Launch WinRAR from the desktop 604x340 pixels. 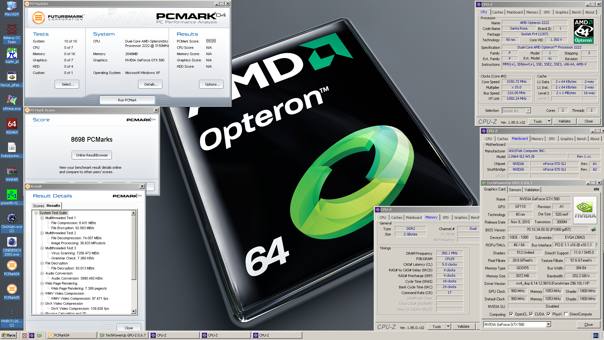(12, 173)
